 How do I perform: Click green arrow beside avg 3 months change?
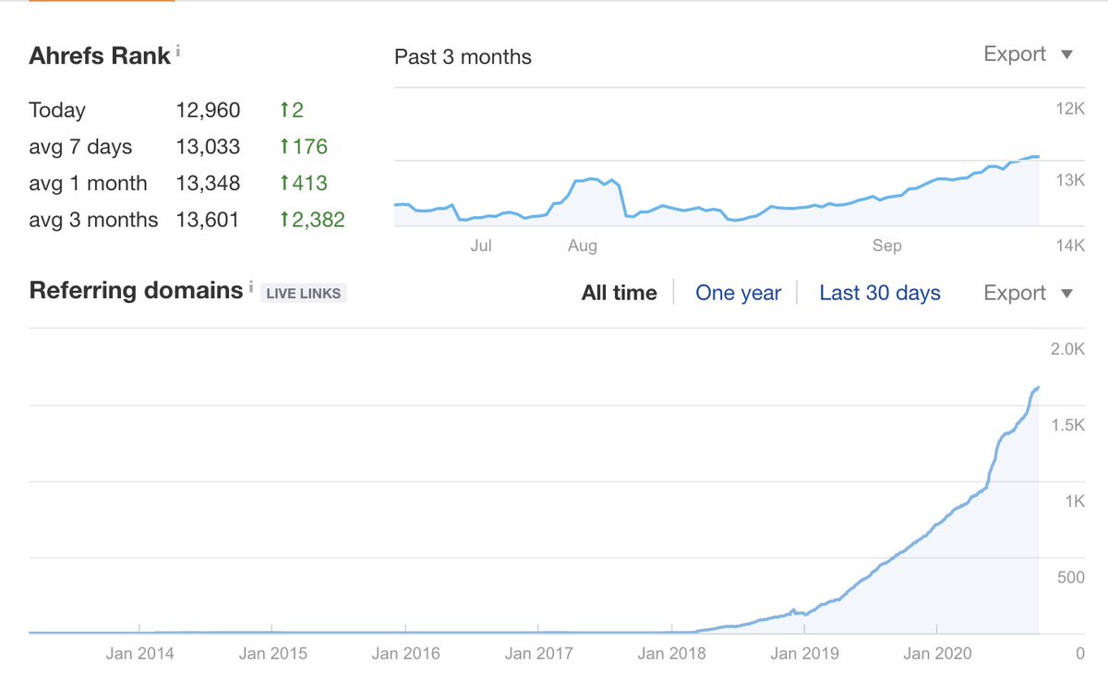click(x=284, y=220)
